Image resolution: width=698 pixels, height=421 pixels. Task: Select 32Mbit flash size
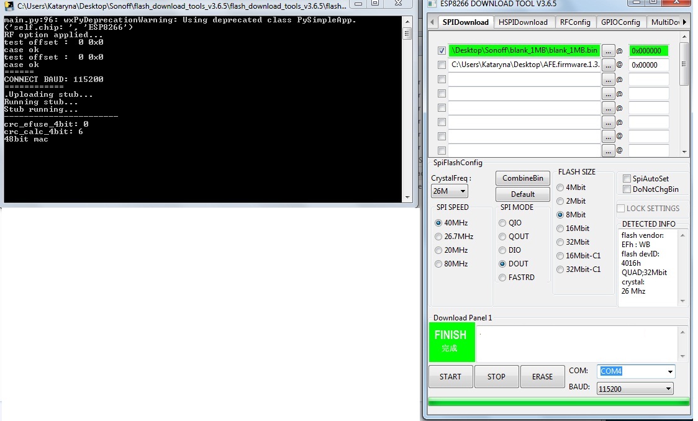561,242
